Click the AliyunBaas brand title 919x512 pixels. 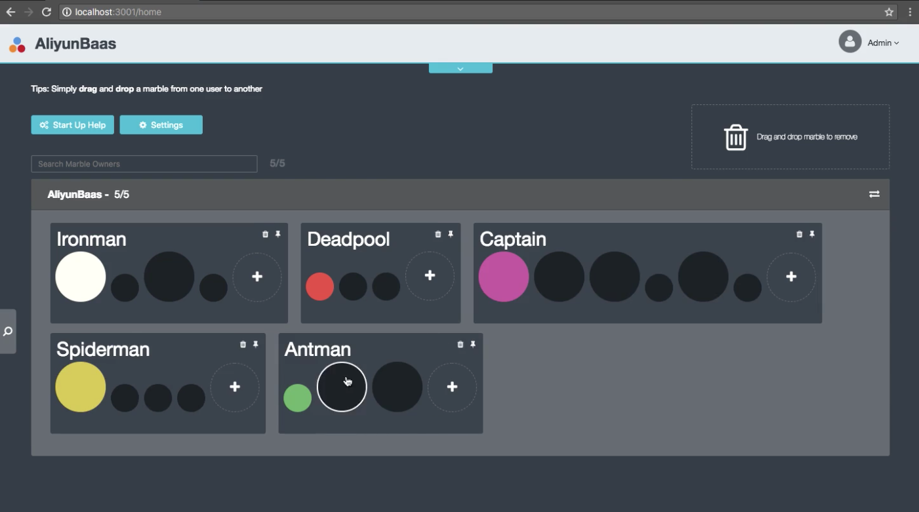tap(75, 44)
